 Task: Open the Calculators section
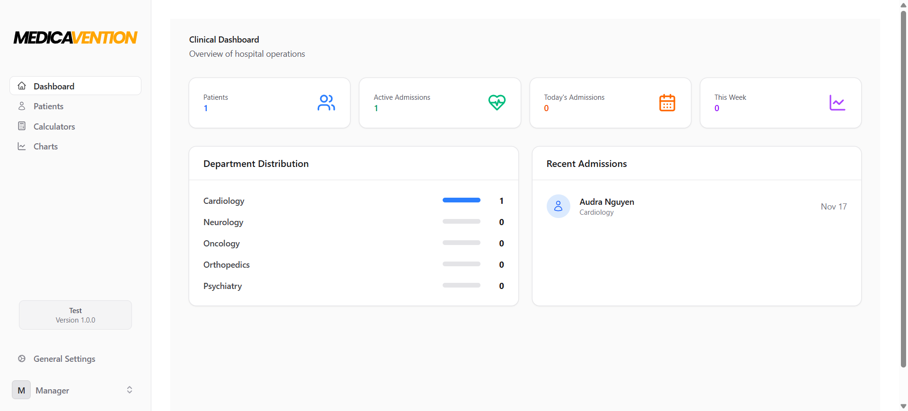click(75, 126)
